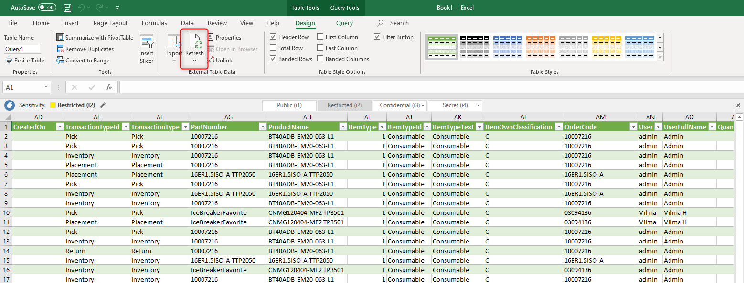Open the PartNumber filter dropdown
The image size is (744, 283).
tap(263, 127)
